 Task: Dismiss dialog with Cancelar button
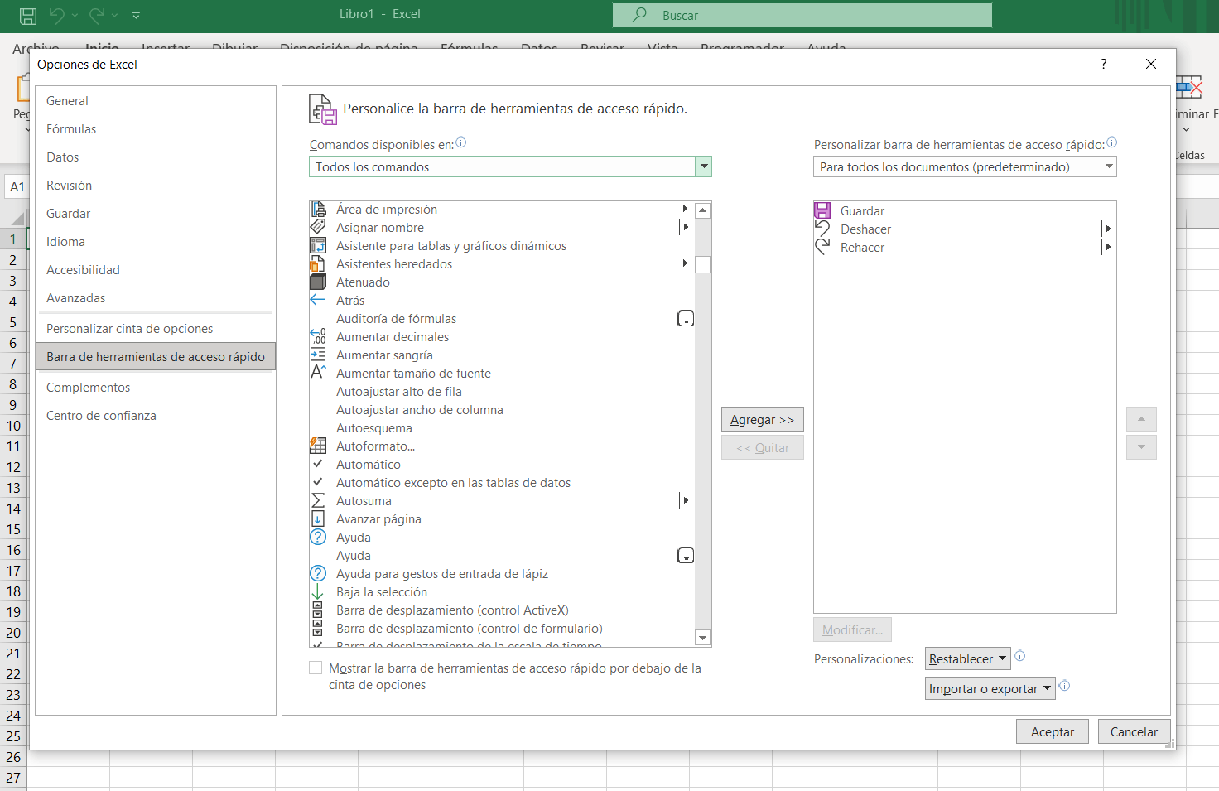click(1134, 731)
